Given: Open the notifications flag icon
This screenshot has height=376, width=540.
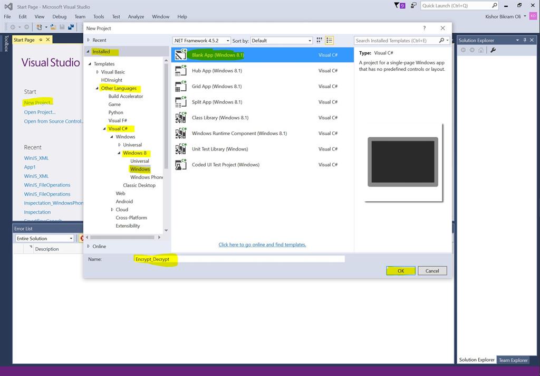Looking at the screenshot, I should click(x=400, y=5).
